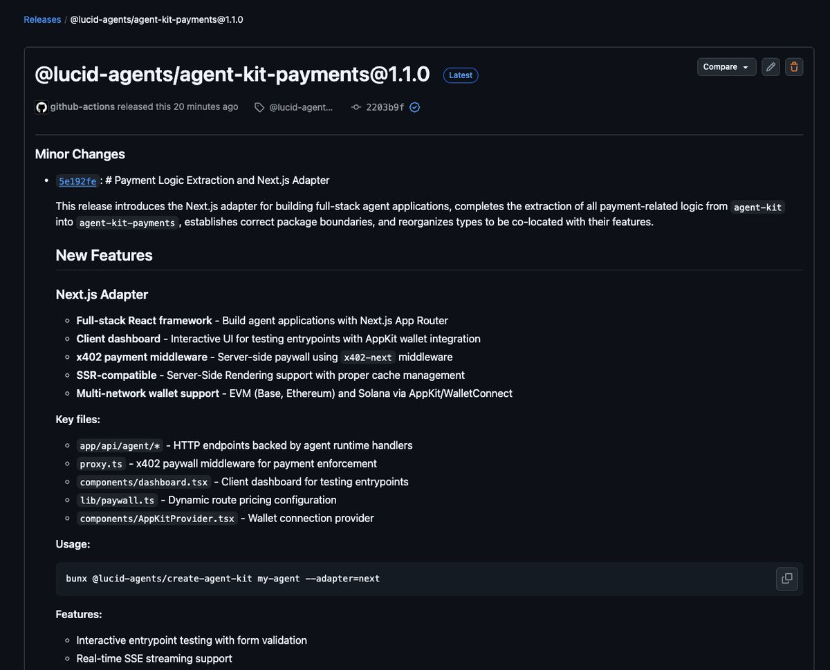Go to Releases breadcrumb link
The width and height of the screenshot is (830, 670).
(42, 19)
